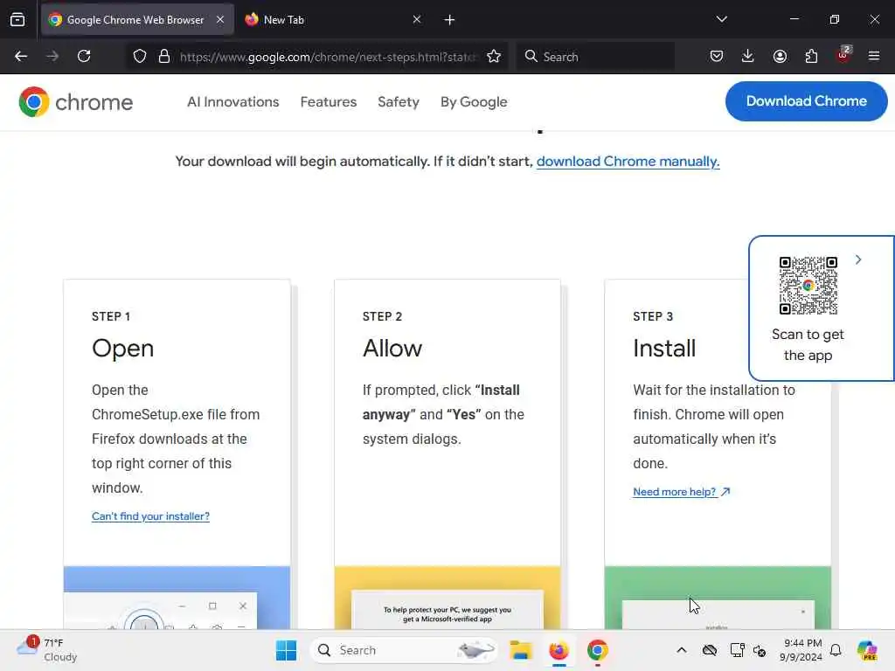
Task: Click the cloud sync-off tray icon
Action: click(710, 650)
